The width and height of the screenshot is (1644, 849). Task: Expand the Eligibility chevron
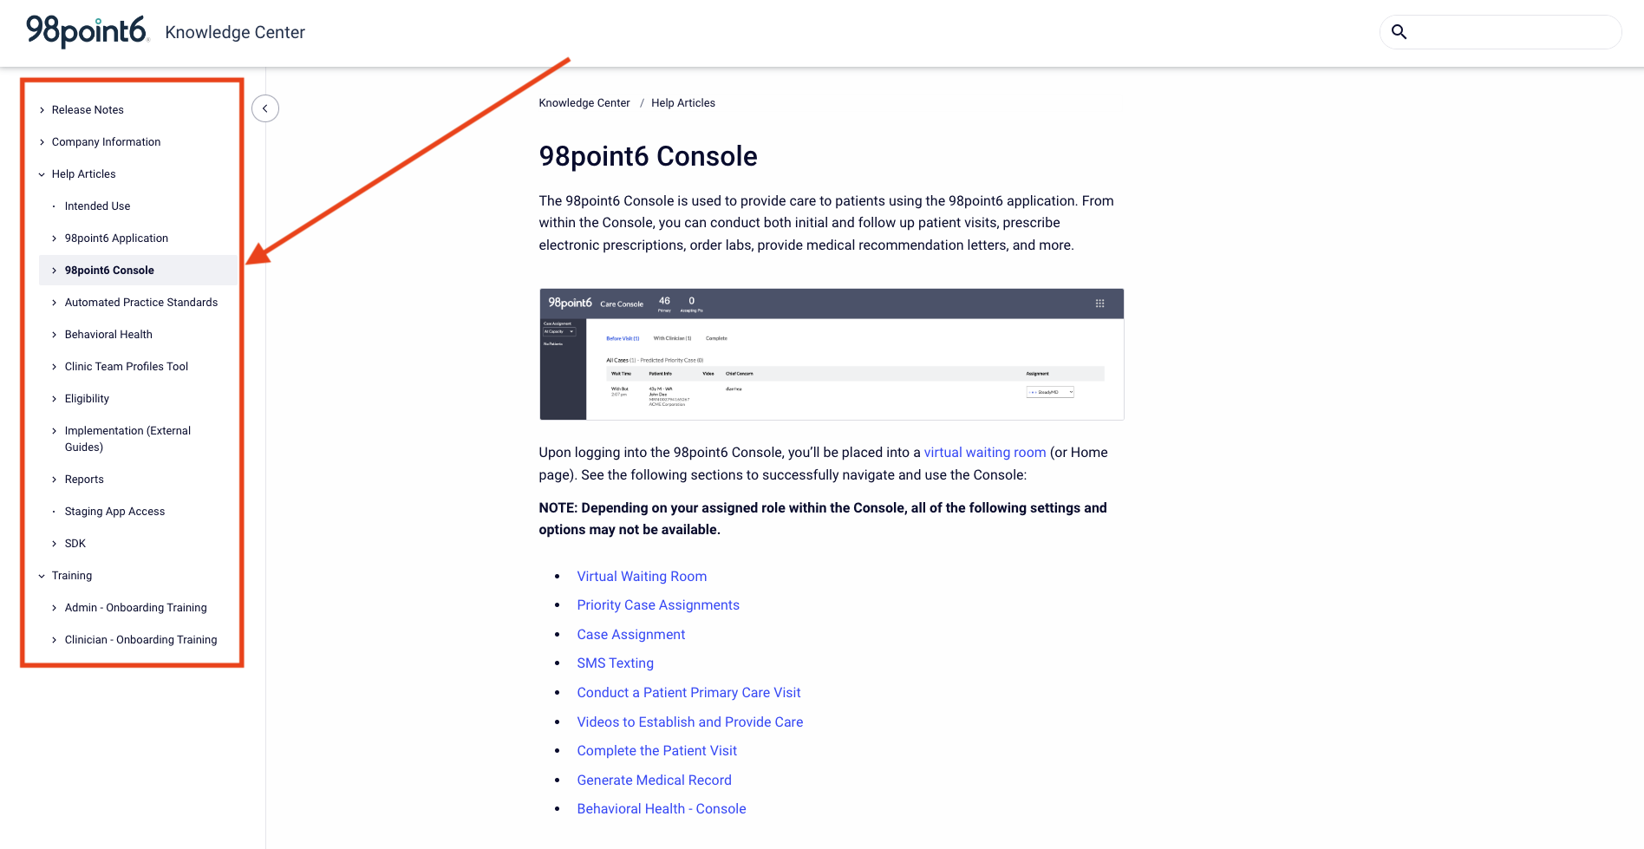[x=55, y=399]
